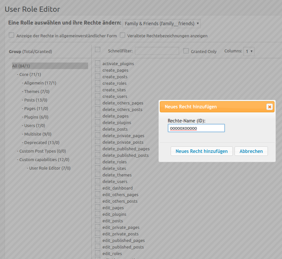Open the Columns dropdown
Screen dimensions: 282x259
tap(249, 51)
